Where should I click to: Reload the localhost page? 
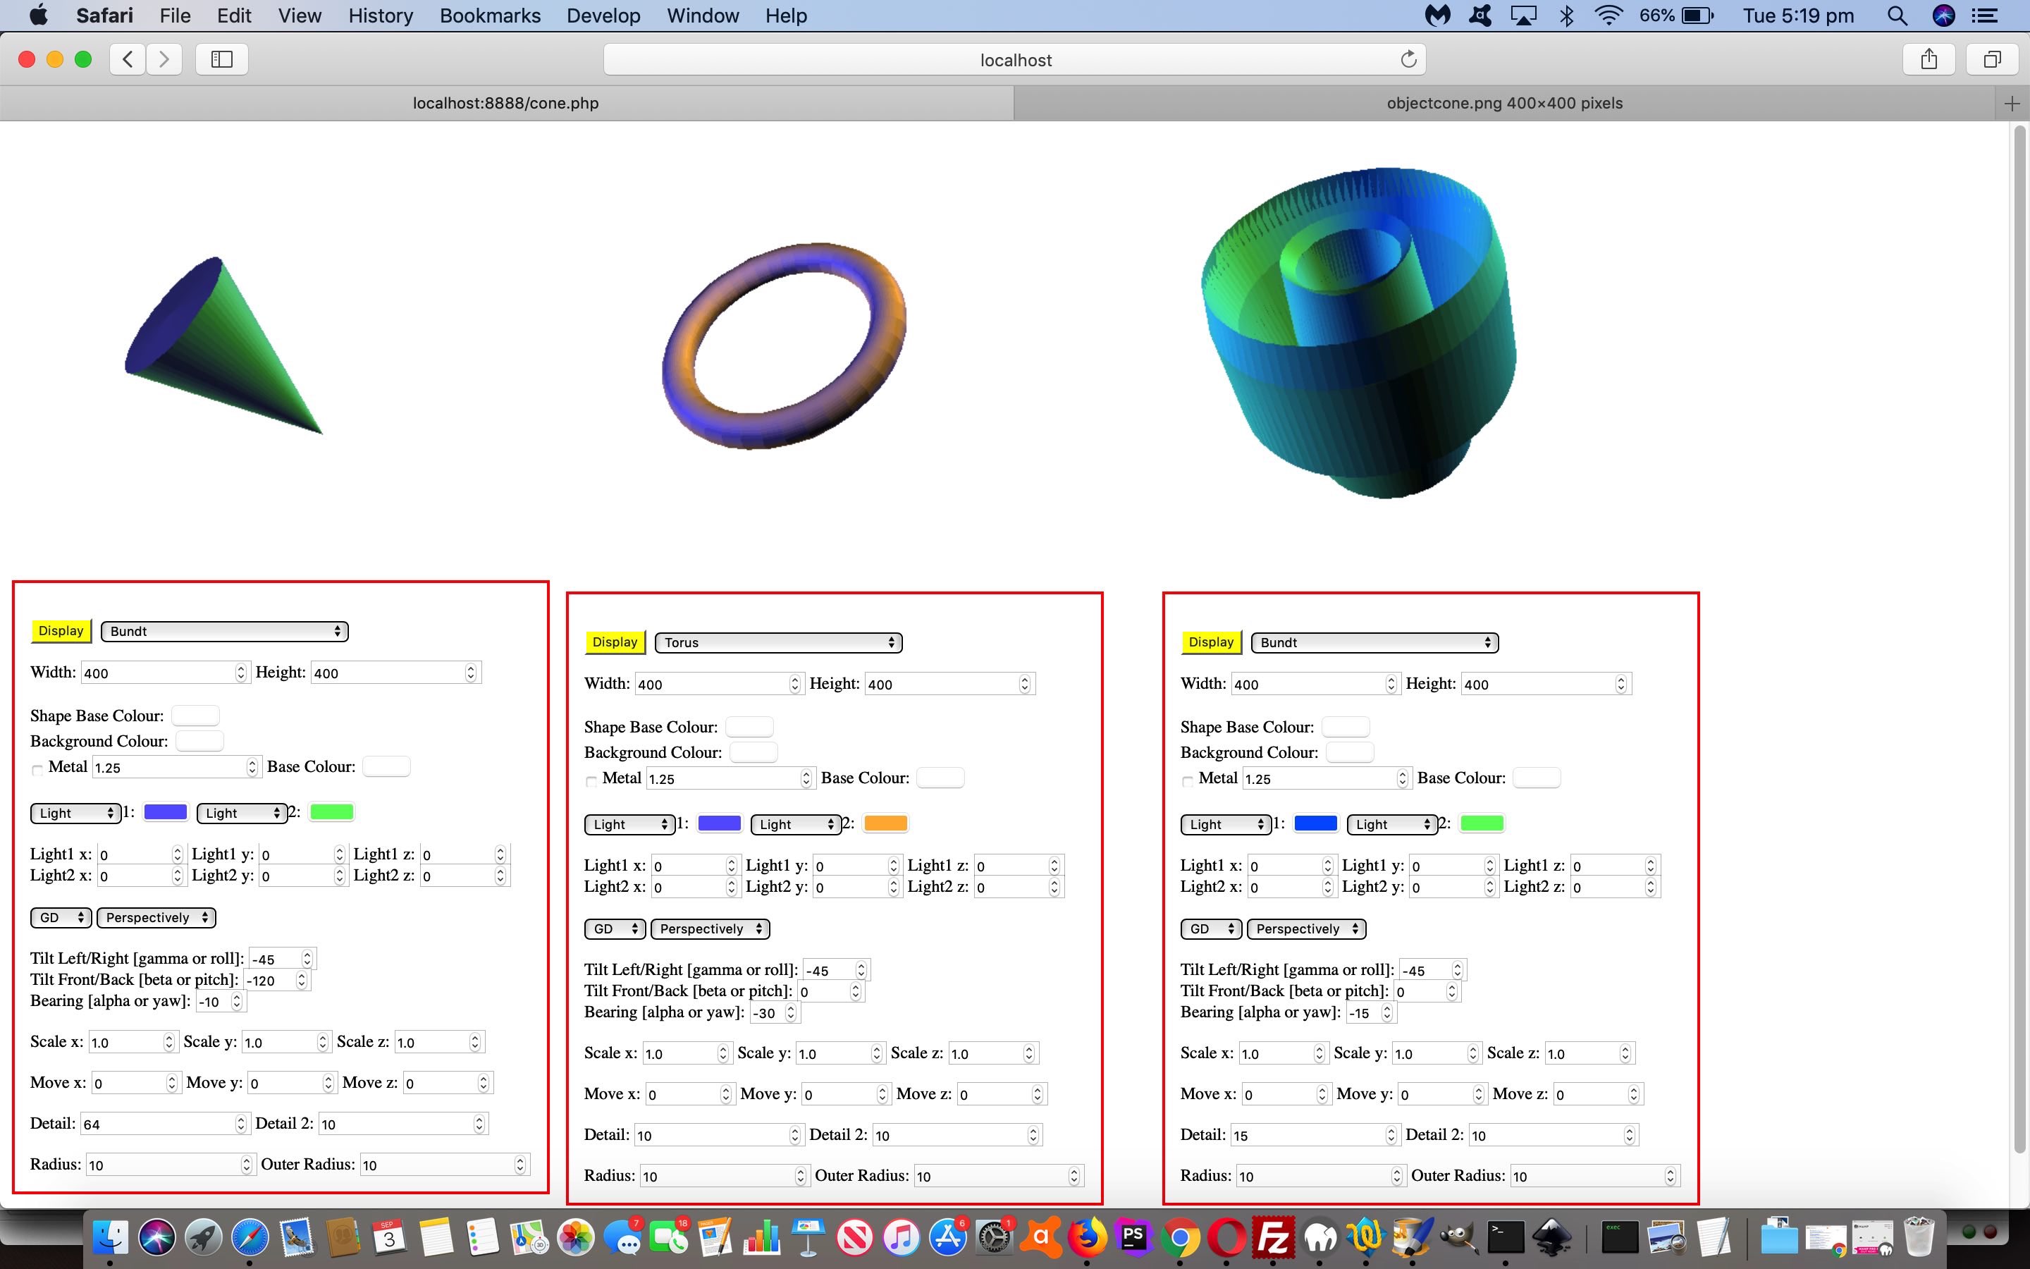click(x=1408, y=59)
